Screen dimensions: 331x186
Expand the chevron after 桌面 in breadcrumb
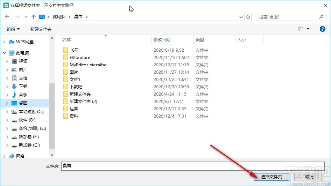coord(87,17)
